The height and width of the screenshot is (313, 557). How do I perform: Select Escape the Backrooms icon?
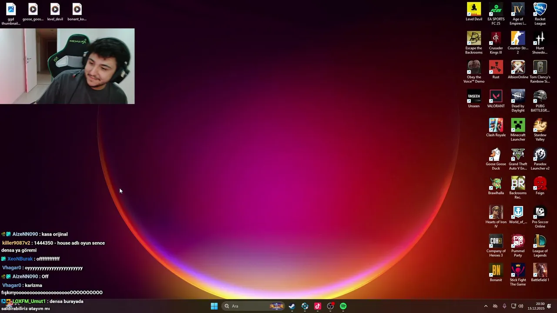click(473, 43)
